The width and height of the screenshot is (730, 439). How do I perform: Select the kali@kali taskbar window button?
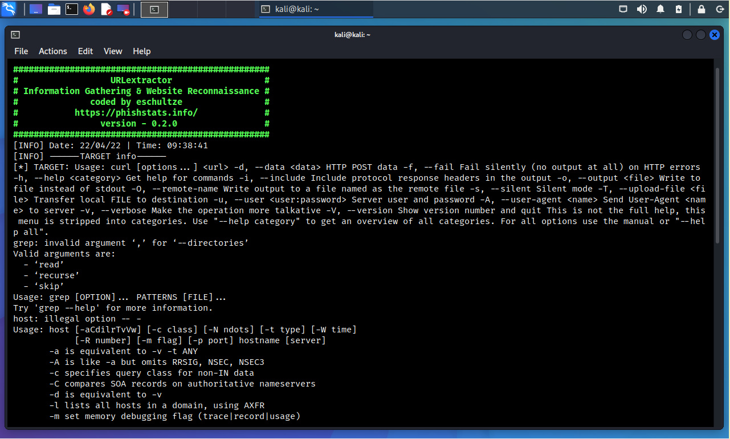click(316, 9)
